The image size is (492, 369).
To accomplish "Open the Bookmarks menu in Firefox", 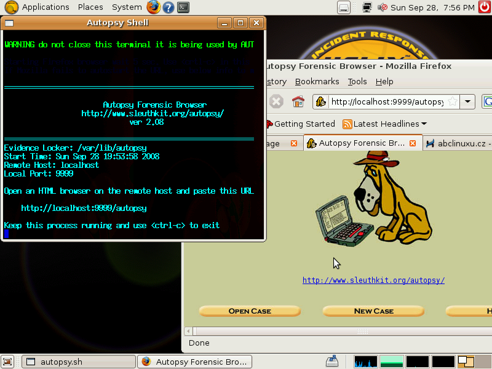I will coord(317,82).
